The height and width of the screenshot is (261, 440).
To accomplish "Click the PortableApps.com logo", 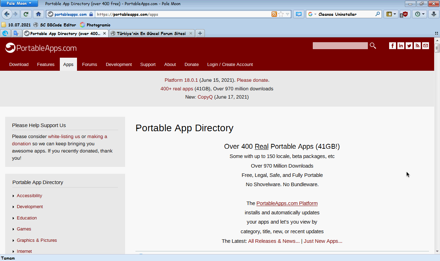I will (41, 48).
